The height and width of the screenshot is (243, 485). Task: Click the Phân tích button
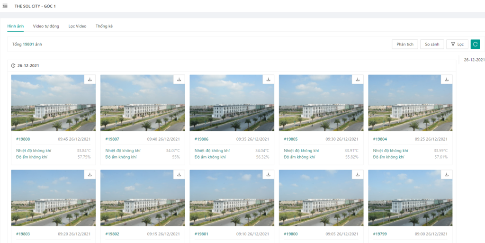pyautogui.click(x=405, y=44)
